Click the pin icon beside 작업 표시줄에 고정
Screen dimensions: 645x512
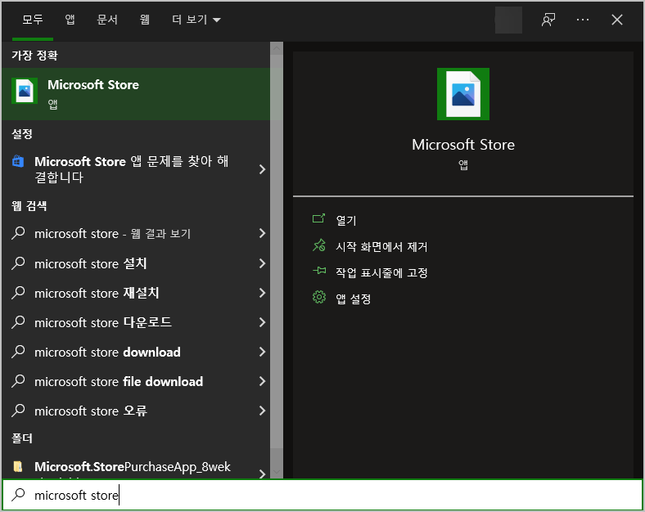click(318, 271)
